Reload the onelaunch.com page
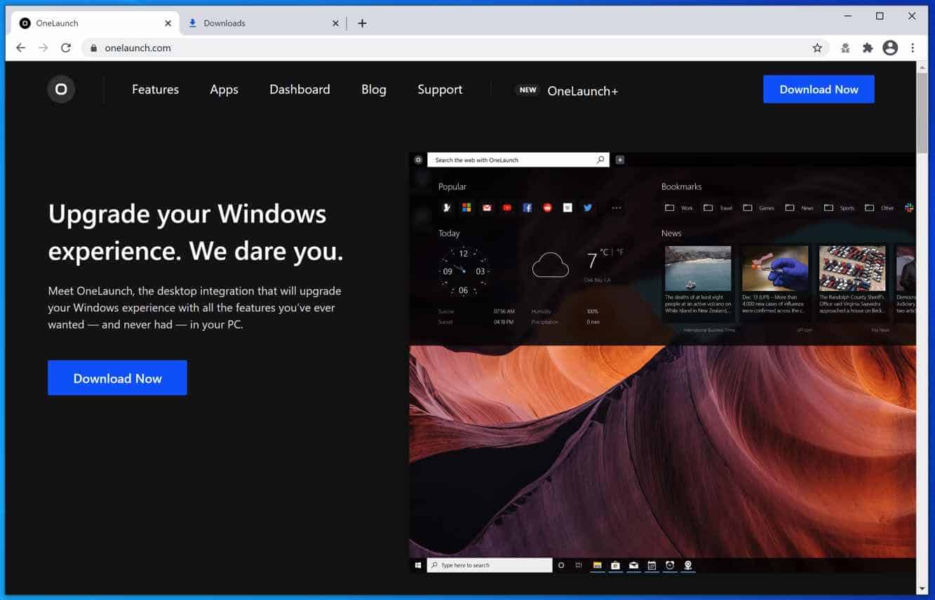The width and height of the screenshot is (935, 600). 66,48
